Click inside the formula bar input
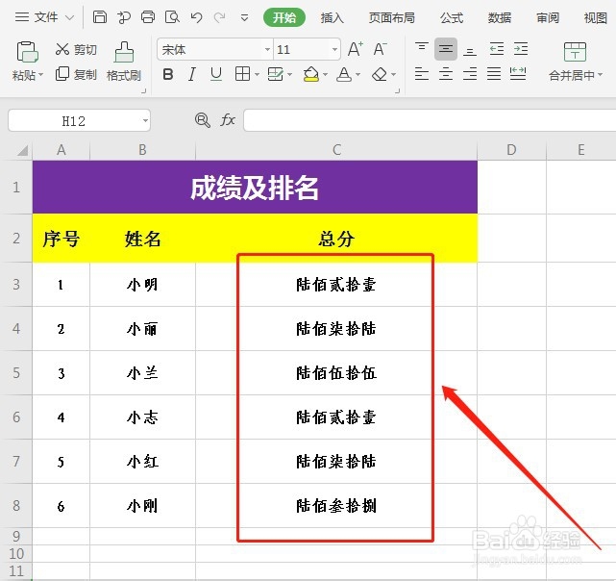 (x=430, y=120)
